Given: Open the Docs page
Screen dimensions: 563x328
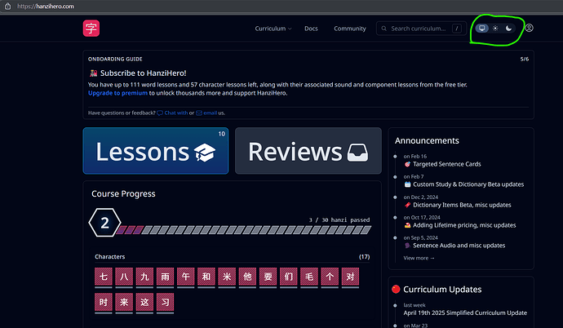Looking at the screenshot, I should [311, 29].
